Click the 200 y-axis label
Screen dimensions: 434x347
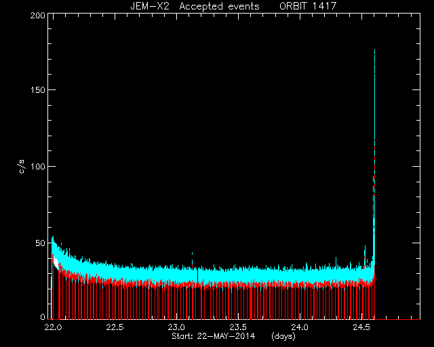click(38, 16)
